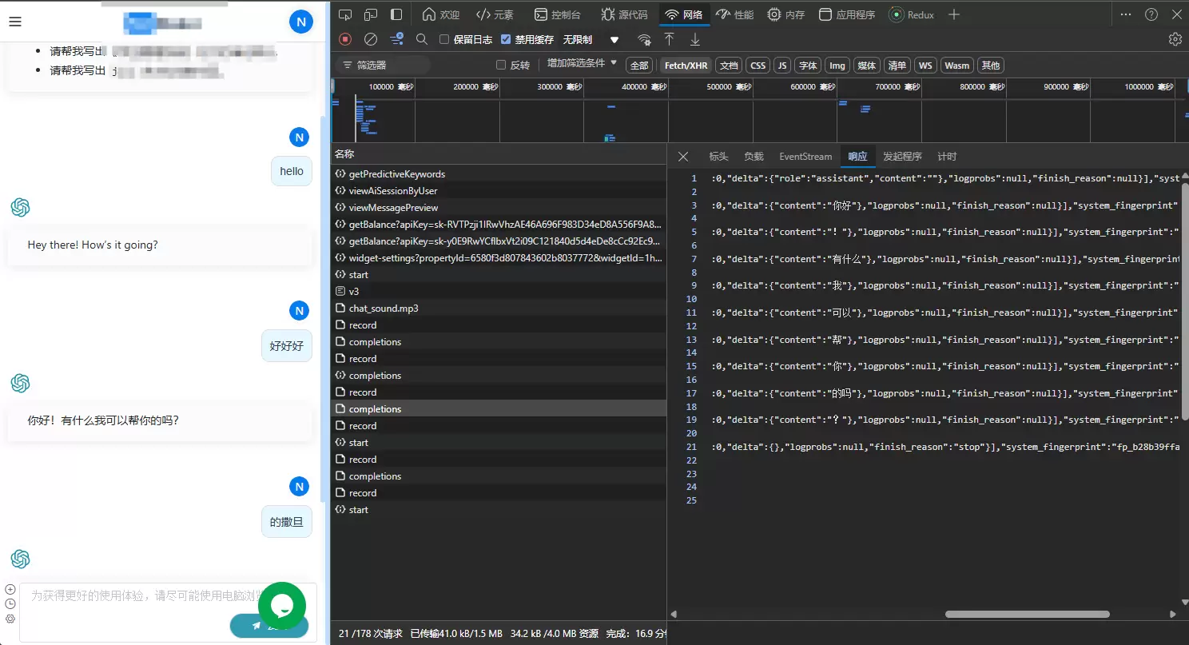
Task: Open the DevTools three-dots customize menu
Action: [x=1126, y=14]
